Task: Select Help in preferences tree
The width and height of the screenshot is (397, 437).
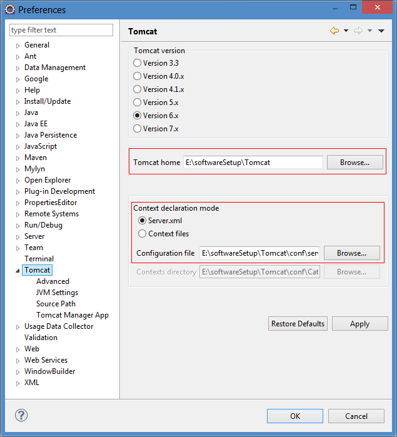Action: [x=32, y=90]
